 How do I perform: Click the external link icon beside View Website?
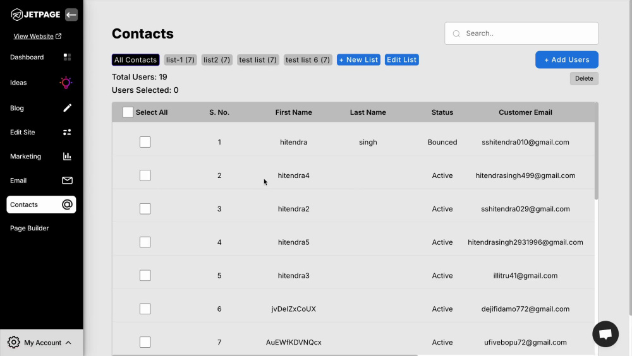pyautogui.click(x=58, y=36)
